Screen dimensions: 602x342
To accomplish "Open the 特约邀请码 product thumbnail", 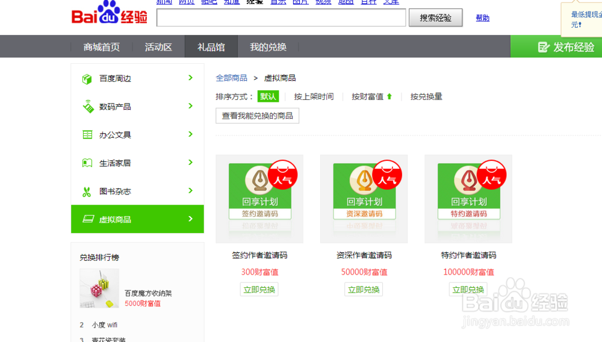I will pos(468,199).
